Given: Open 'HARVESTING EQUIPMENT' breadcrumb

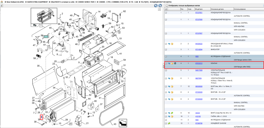Looking at the screenshot, I should 37,2.
